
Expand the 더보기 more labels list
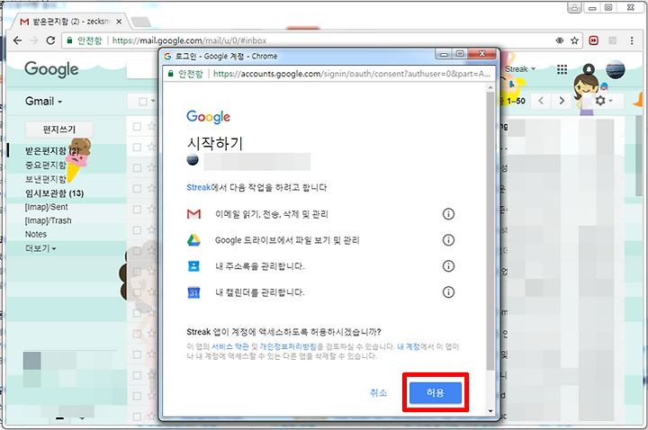(40, 248)
